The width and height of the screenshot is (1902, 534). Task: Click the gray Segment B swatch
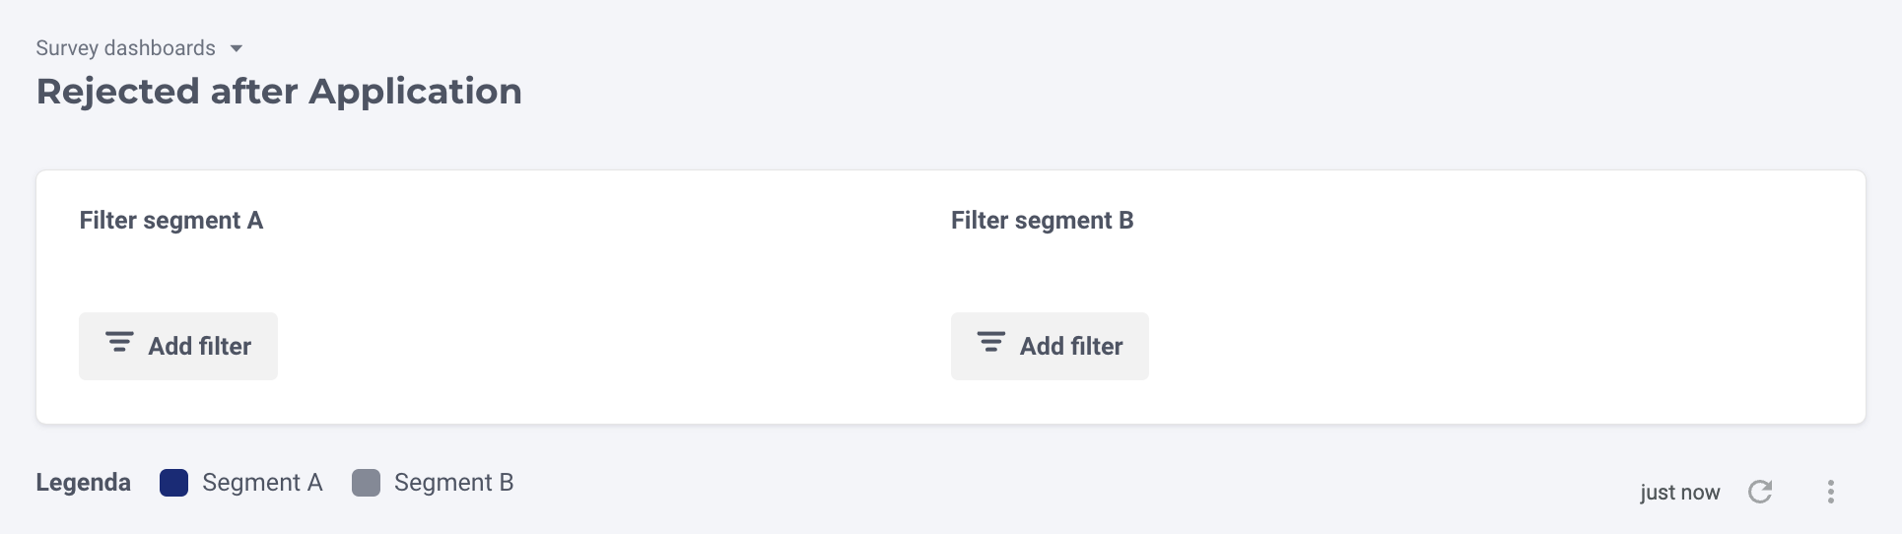click(366, 483)
